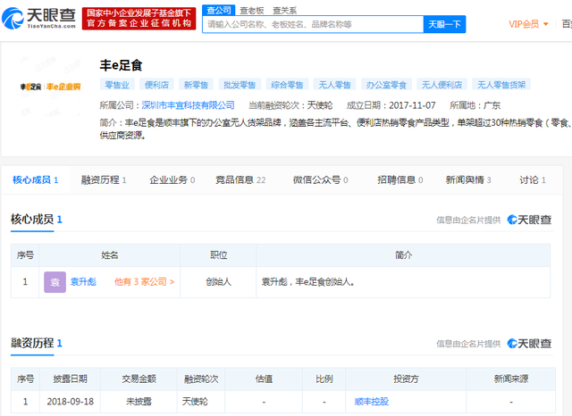Click the 丰e足食 company logo thumbnail
The width and height of the screenshot is (572, 416).
point(50,86)
